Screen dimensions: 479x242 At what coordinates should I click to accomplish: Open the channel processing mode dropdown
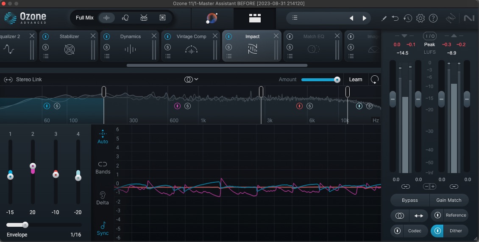191,80
